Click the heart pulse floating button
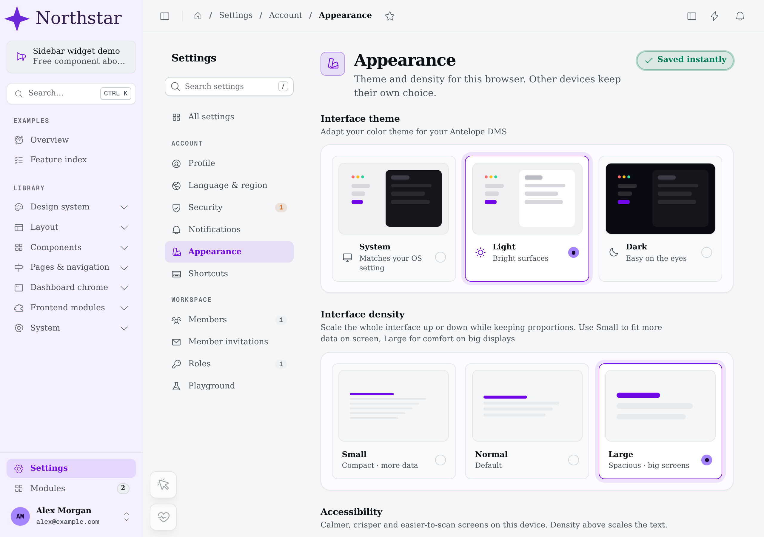The image size is (764, 537). 163,517
